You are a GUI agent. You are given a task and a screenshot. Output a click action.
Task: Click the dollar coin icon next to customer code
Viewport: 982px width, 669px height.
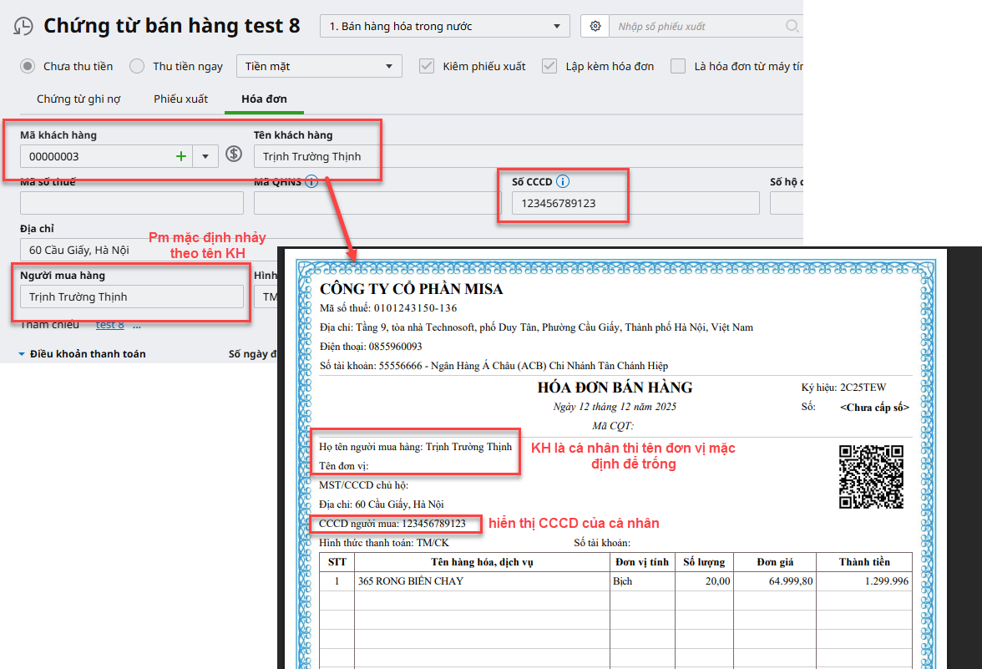(234, 155)
